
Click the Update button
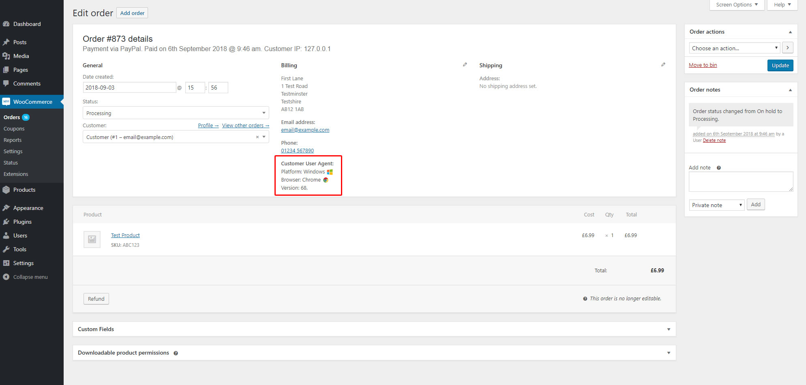tap(780, 66)
